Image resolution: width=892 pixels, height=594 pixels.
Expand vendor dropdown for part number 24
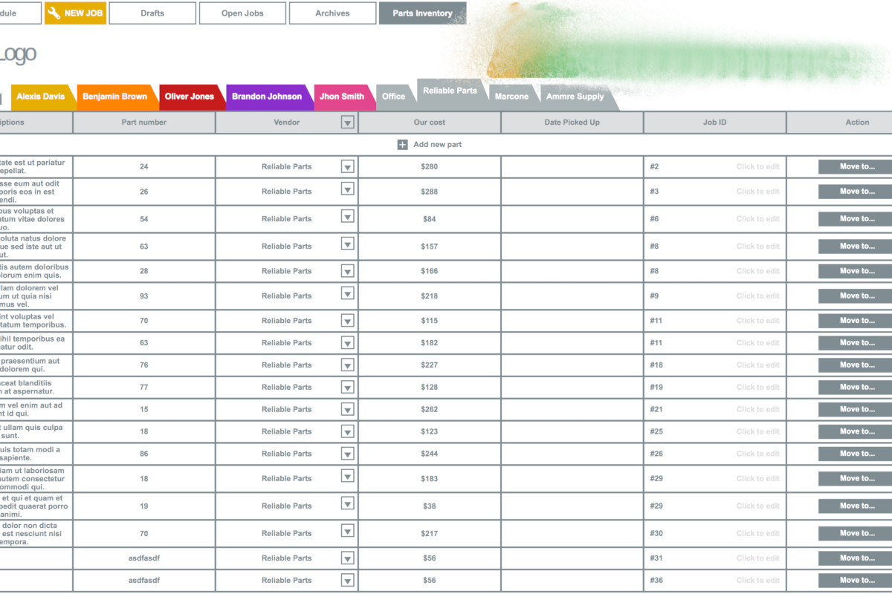pyautogui.click(x=347, y=166)
